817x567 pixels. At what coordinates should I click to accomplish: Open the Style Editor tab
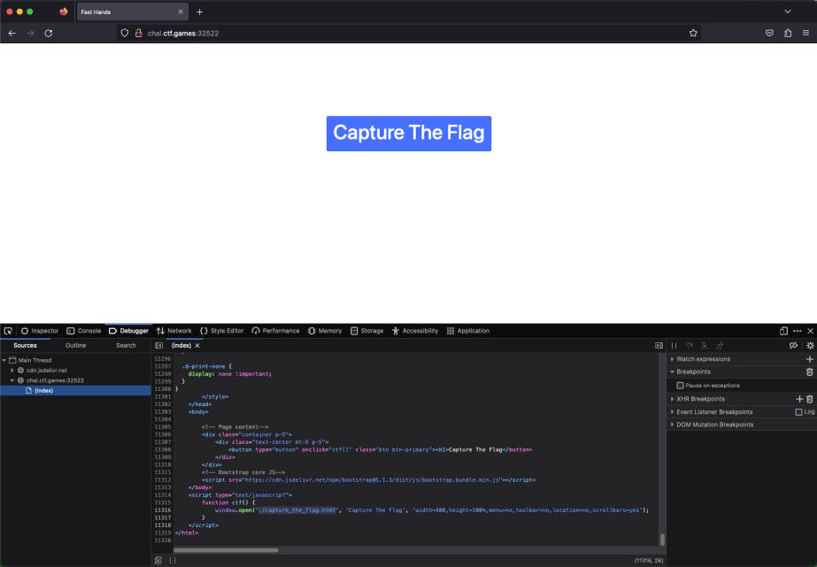point(222,331)
